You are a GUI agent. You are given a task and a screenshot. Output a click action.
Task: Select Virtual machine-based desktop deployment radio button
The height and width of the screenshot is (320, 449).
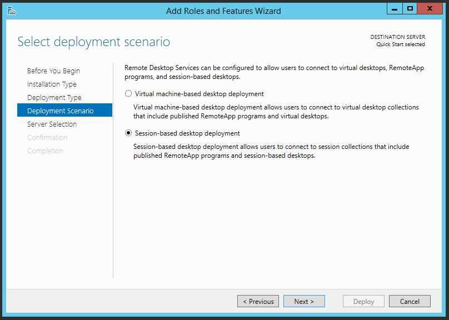[129, 94]
